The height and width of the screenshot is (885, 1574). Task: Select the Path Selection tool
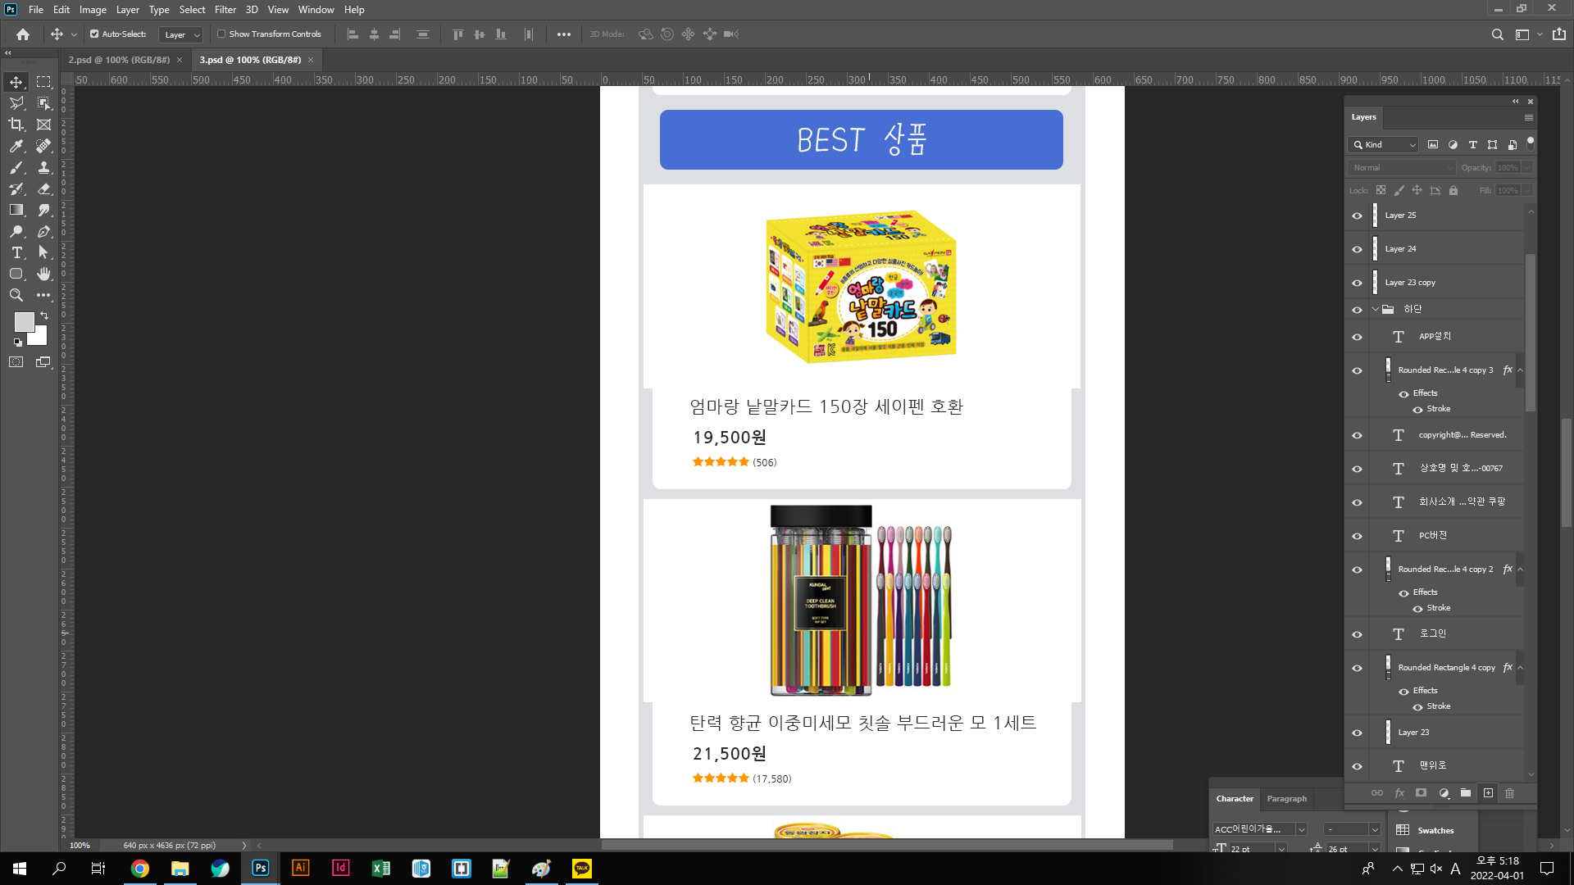pos(44,252)
